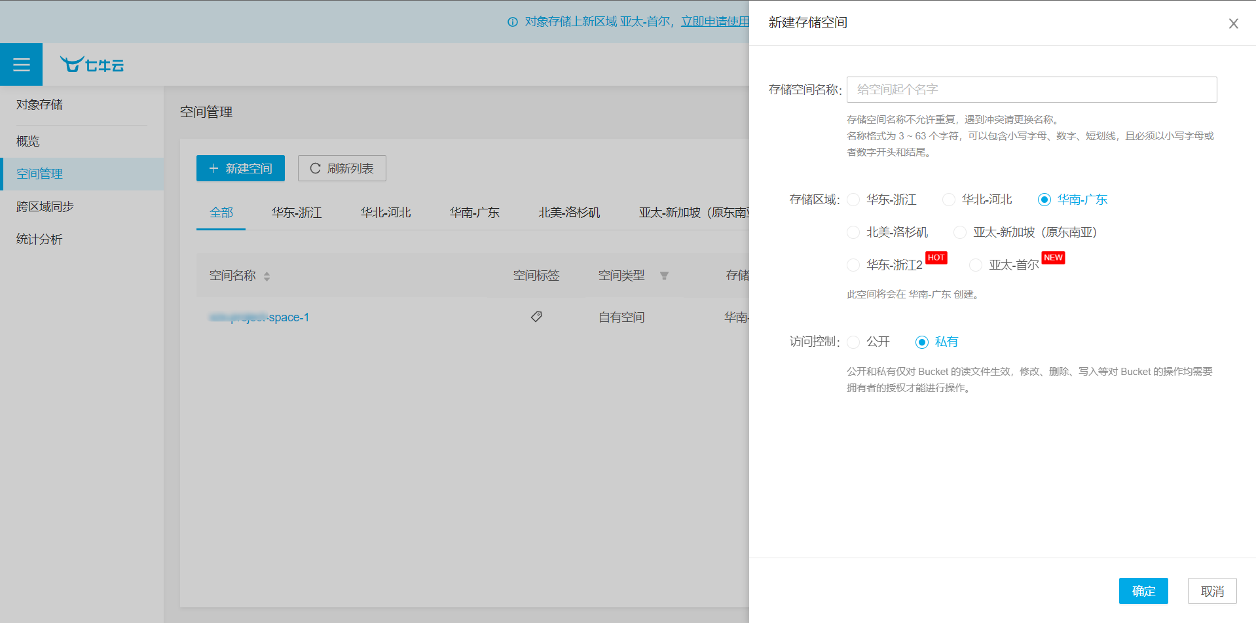1256x623 pixels.
Task: Click the 取消 button
Action: (x=1212, y=591)
